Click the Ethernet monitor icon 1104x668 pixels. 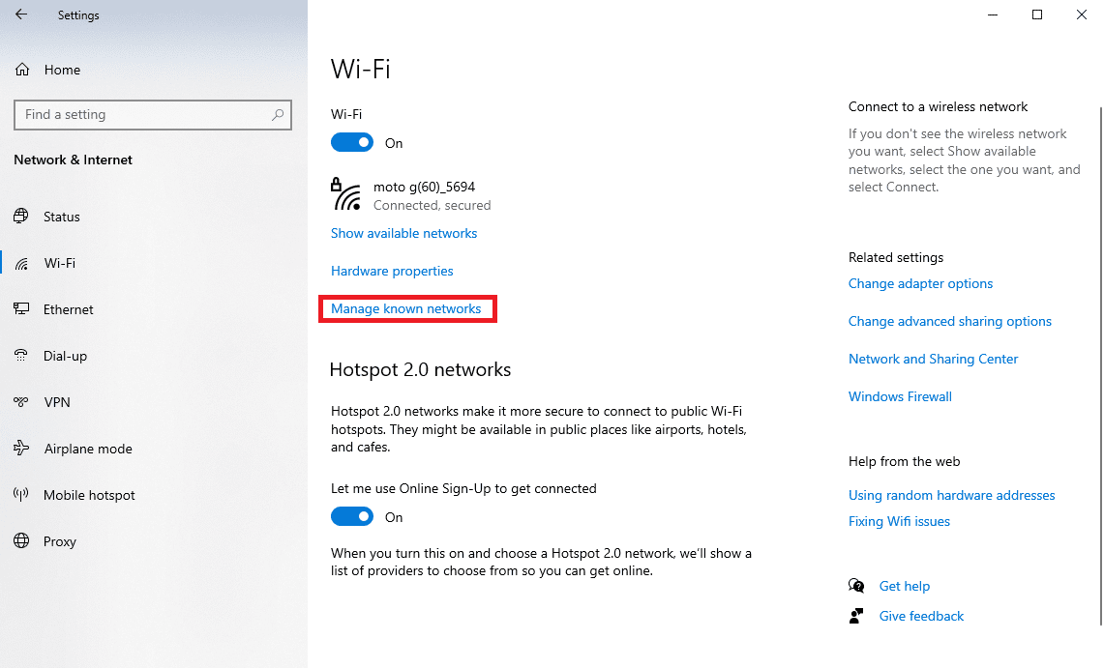point(22,308)
